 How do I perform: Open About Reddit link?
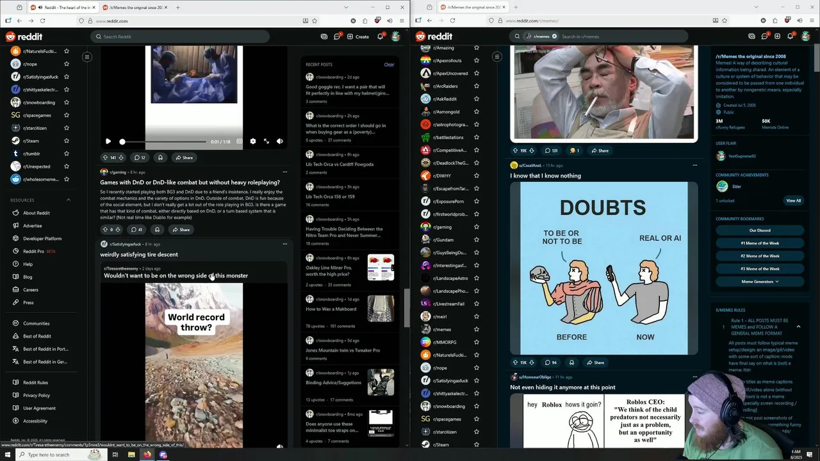(x=37, y=213)
